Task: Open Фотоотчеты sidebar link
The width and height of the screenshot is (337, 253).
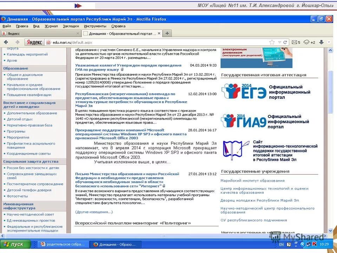Action: pos(17,196)
